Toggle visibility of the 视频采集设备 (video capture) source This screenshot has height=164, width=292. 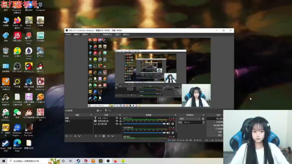[x=117, y=121]
